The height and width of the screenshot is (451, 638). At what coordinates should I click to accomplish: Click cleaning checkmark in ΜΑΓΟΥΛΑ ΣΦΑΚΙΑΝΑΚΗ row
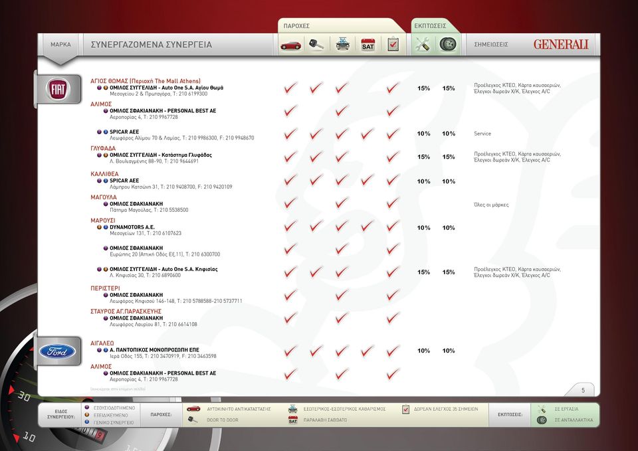342,203
